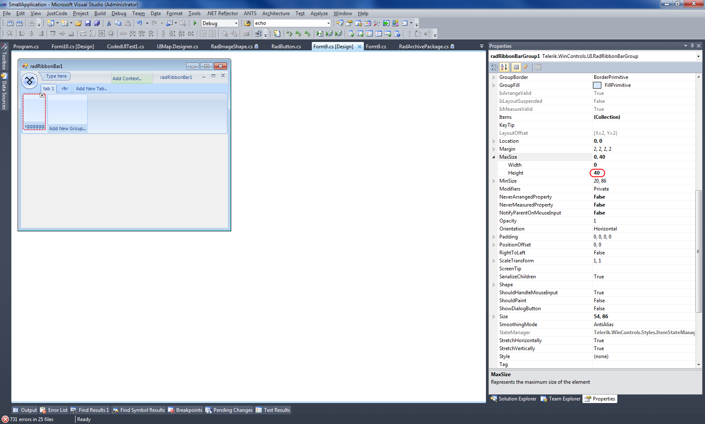
Task: Open a file with the Open File icon
Action: point(78,24)
